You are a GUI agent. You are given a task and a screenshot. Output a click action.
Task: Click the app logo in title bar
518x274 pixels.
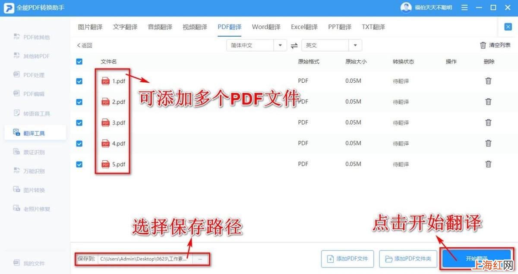pos(9,8)
